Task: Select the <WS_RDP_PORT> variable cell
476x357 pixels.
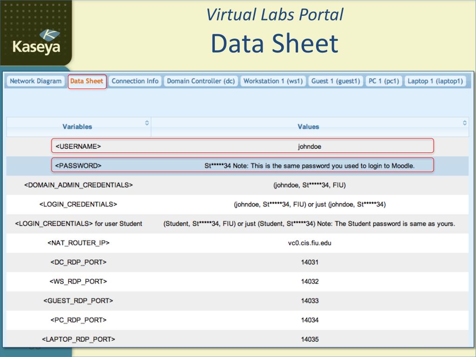Action: pos(78,281)
